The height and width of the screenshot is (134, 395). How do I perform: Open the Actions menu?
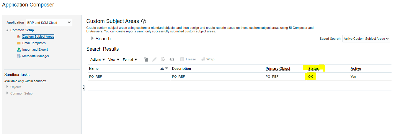tap(97, 59)
